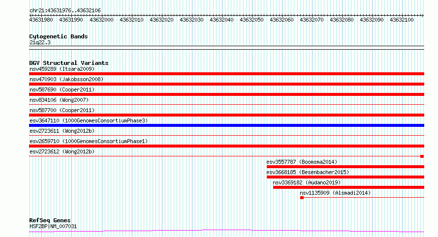
Task: Open variant esv3557787 (Boomsma2014) label
Action: coord(302,162)
